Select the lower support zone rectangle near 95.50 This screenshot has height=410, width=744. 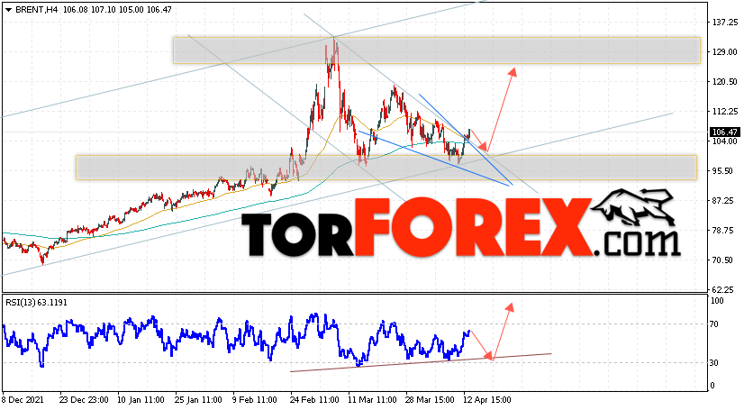(386, 168)
